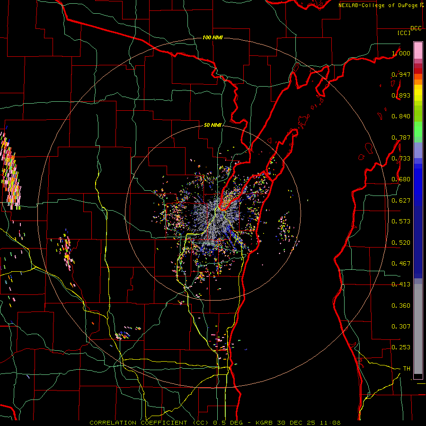Click the DCC label above color bar

pos(416,28)
